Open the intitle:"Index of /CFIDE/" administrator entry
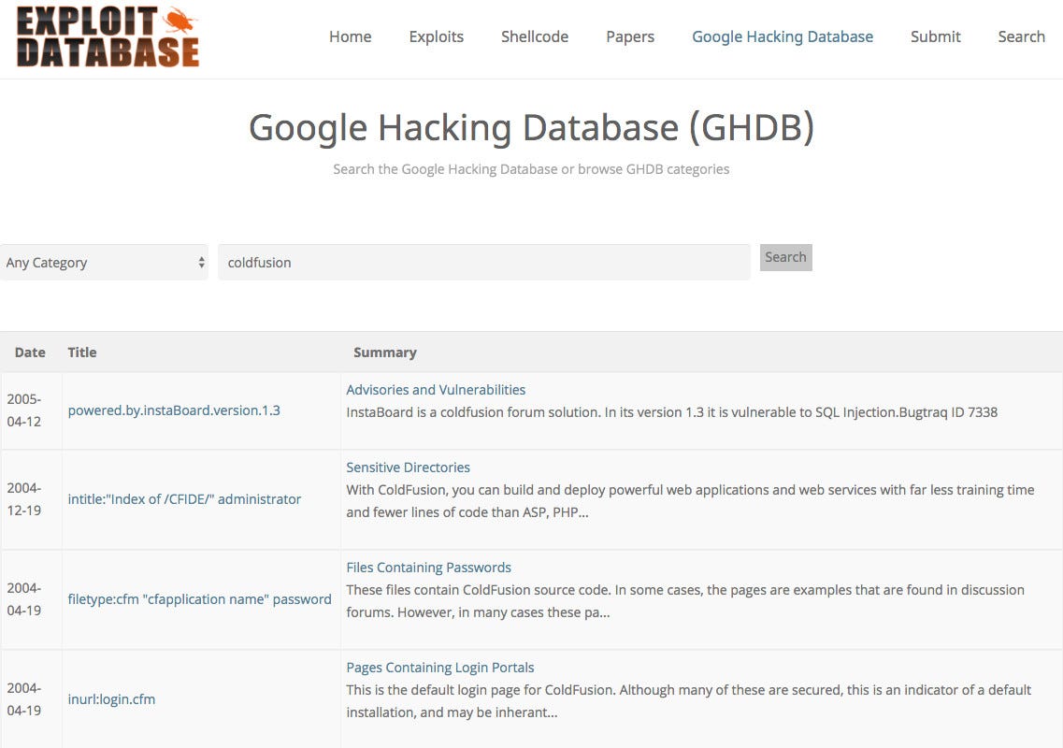 click(184, 499)
